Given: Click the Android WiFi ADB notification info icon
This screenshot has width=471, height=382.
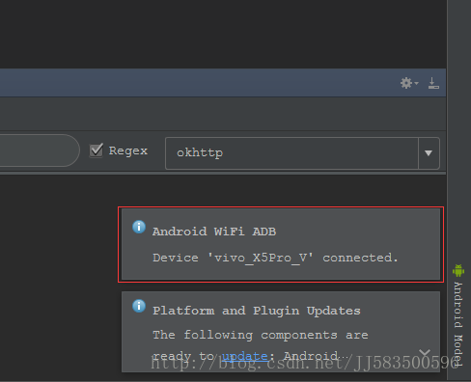Looking at the screenshot, I should (139, 227).
